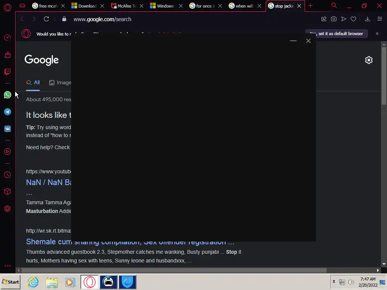Open Twitch panel in the sidebar

8,72
